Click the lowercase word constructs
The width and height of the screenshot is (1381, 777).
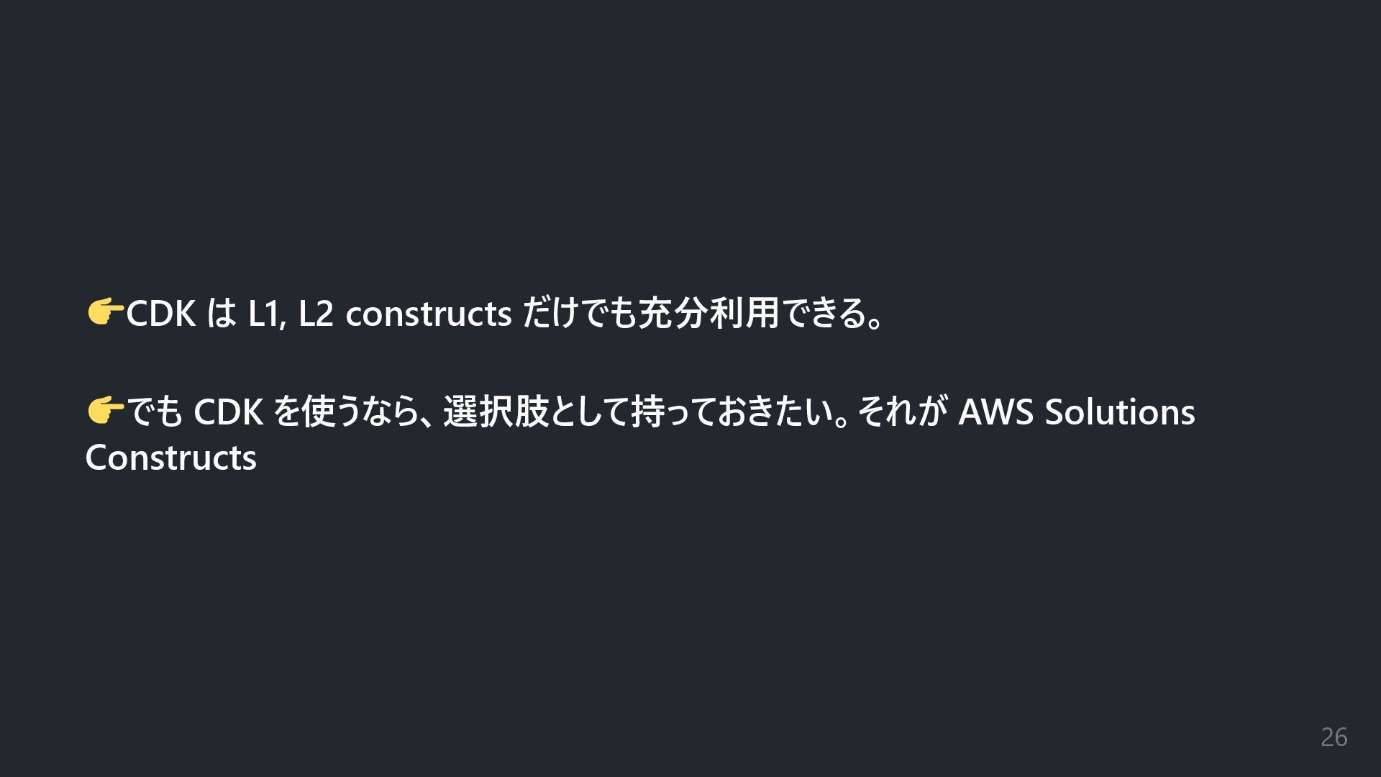(x=428, y=314)
